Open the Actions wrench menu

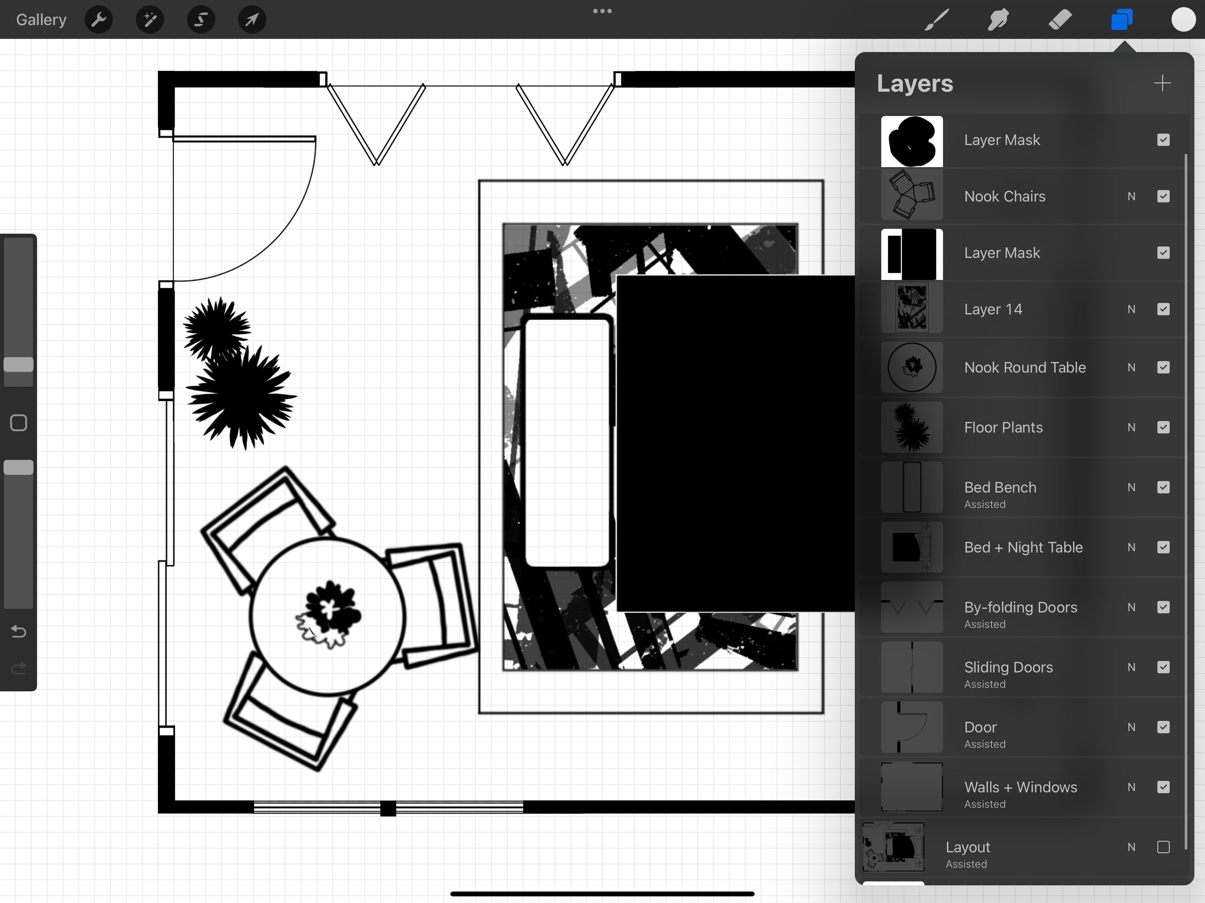[99, 19]
